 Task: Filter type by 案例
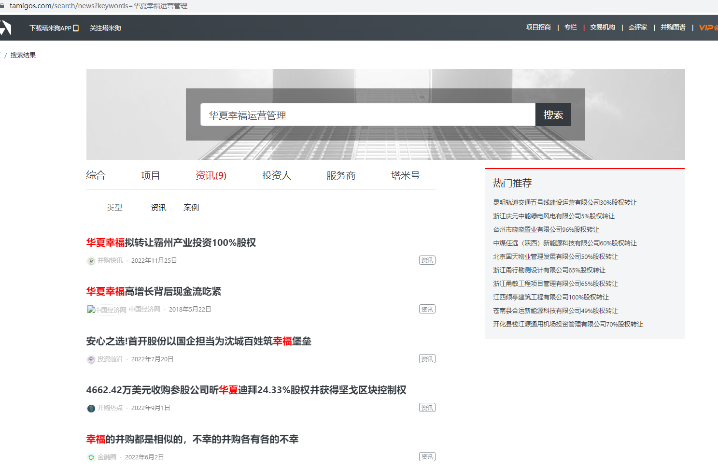[191, 208]
